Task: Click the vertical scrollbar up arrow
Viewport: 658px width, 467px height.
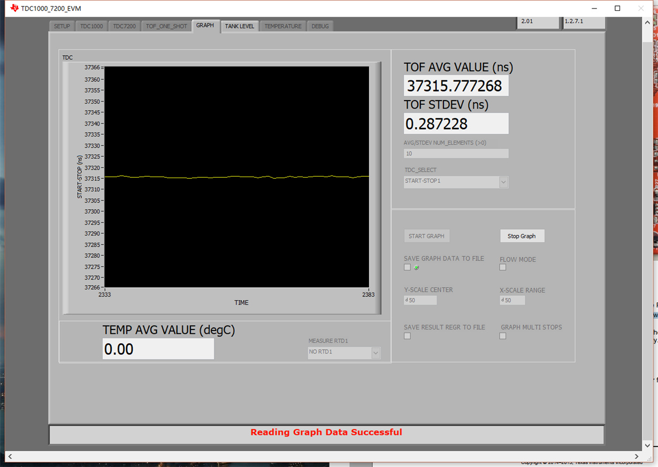Action: (648, 21)
